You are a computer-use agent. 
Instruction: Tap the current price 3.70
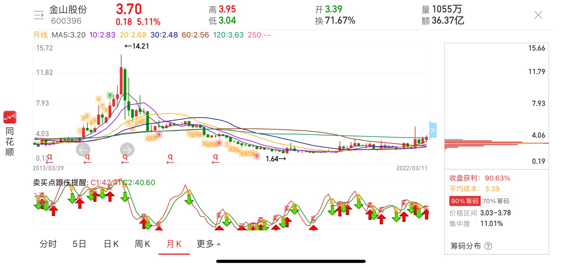(x=129, y=9)
